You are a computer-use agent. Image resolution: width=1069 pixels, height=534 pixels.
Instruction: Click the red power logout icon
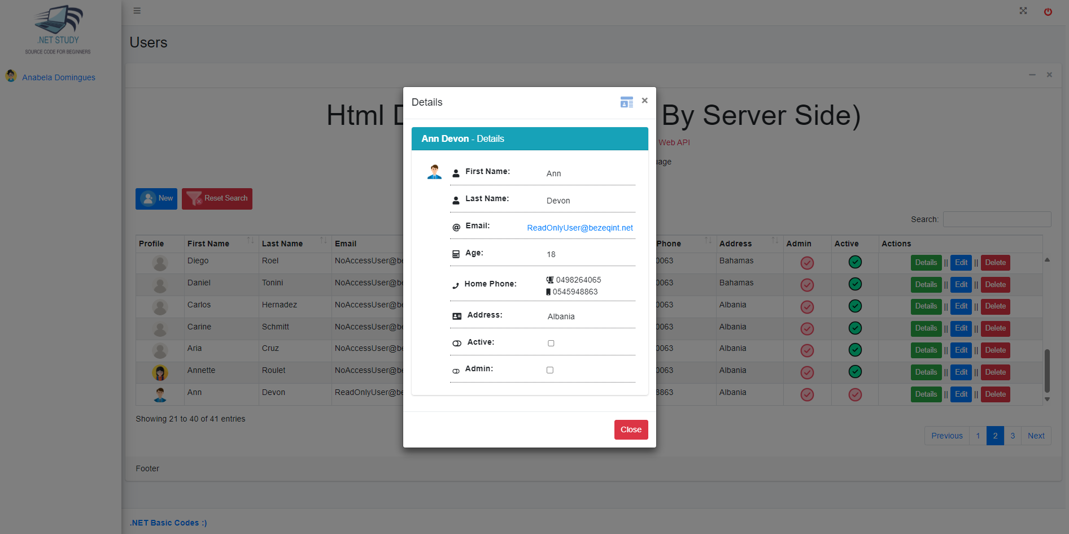tap(1048, 12)
